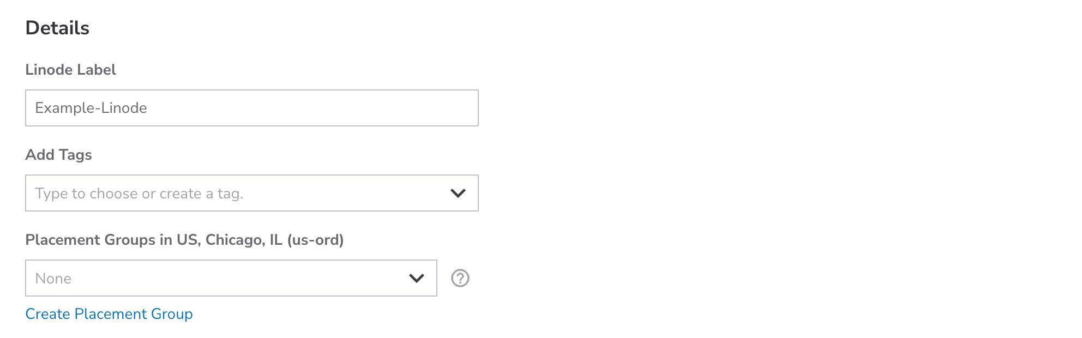Click 'Chicago, IL' in the Placement Groups label
Image resolution: width=1082 pixels, height=338 pixels.
tap(244, 240)
